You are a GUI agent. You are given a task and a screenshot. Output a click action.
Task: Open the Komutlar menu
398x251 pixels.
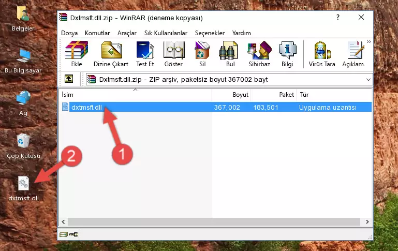click(97, 33)
